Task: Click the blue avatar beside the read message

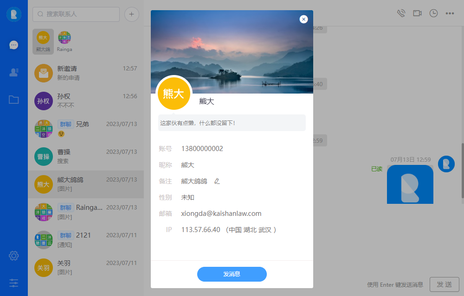Action: coord(446,164)
